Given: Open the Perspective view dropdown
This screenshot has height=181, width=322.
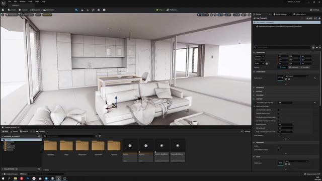Looking at the screenshot, I should point(12,15).
